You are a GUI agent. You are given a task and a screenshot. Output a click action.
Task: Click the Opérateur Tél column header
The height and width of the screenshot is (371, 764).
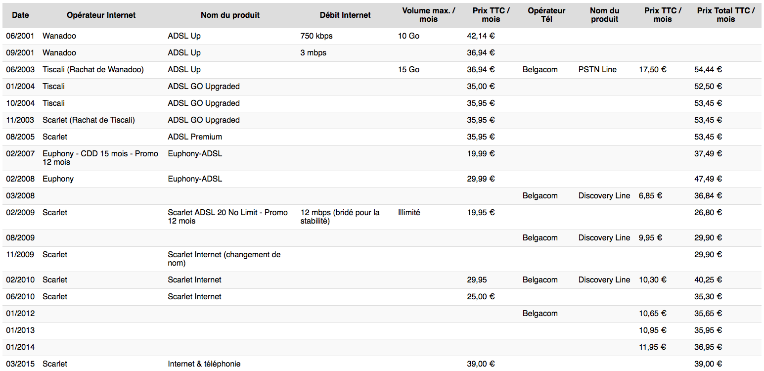pyautogui.click(x=546, y=15)
